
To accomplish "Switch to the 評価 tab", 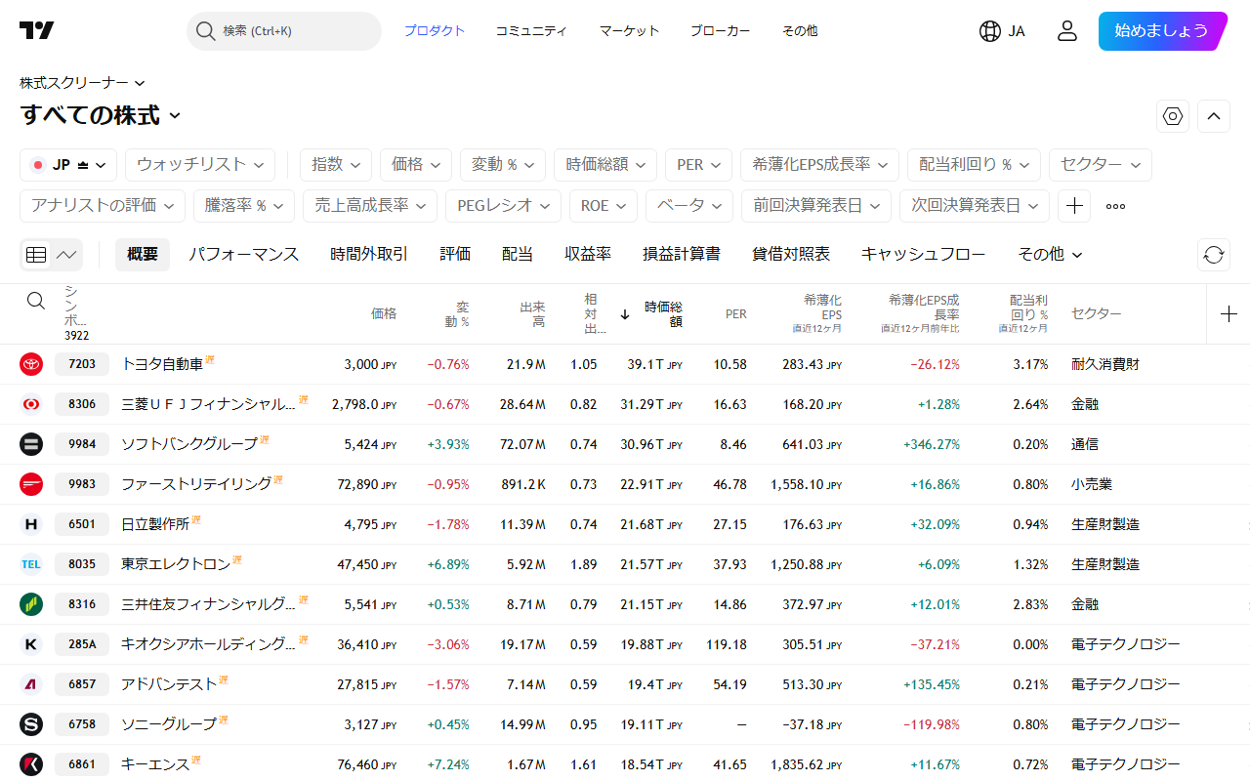I will pos(455,255).
